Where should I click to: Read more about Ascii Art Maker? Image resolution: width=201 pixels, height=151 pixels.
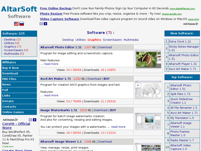(x=51, y=95)
